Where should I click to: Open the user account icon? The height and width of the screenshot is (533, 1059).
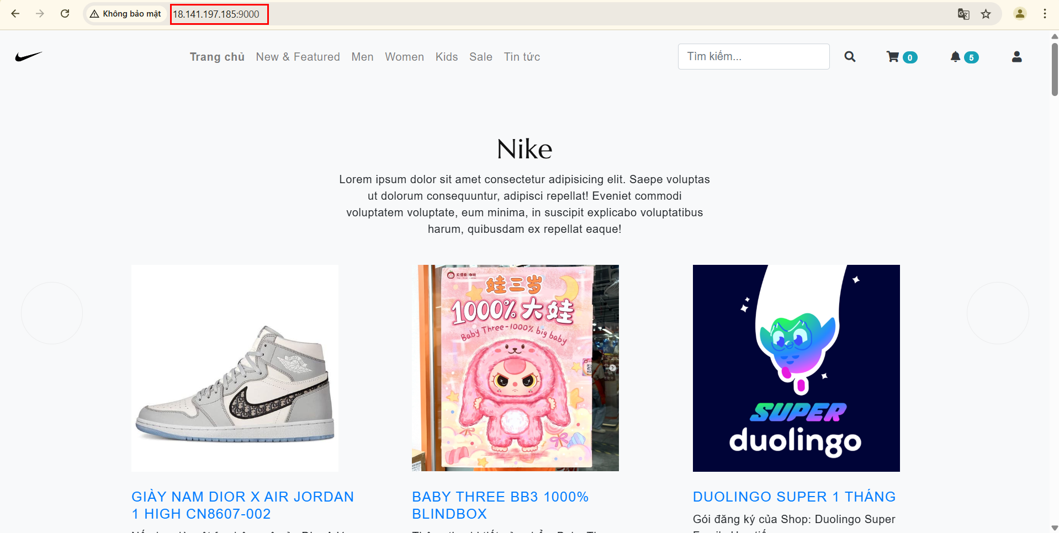point(1016,57)
